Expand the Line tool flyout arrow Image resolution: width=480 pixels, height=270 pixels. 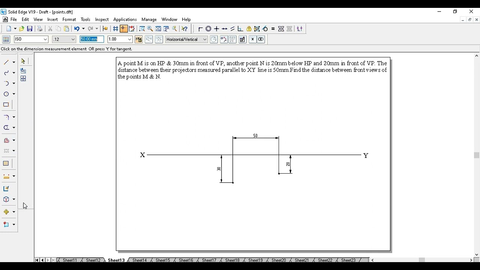coord(14,62)
